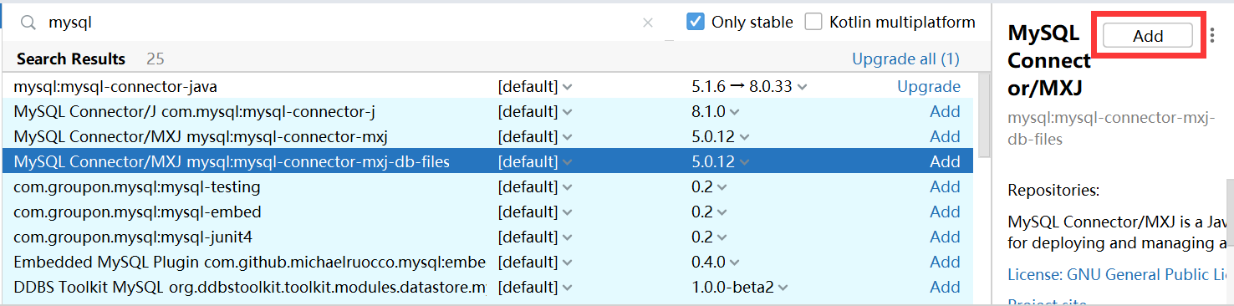Viewport: 1234px width, 306px height.
Task: Click the Search Results header
Action: (70, 59)
